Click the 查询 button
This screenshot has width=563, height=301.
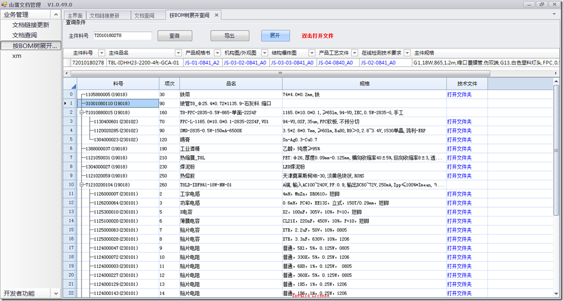pyautogui.click(x=174, y=36)
